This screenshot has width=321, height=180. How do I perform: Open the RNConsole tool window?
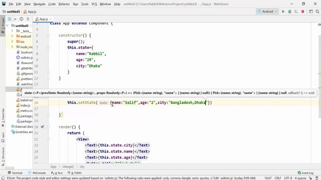pos(37,173)
